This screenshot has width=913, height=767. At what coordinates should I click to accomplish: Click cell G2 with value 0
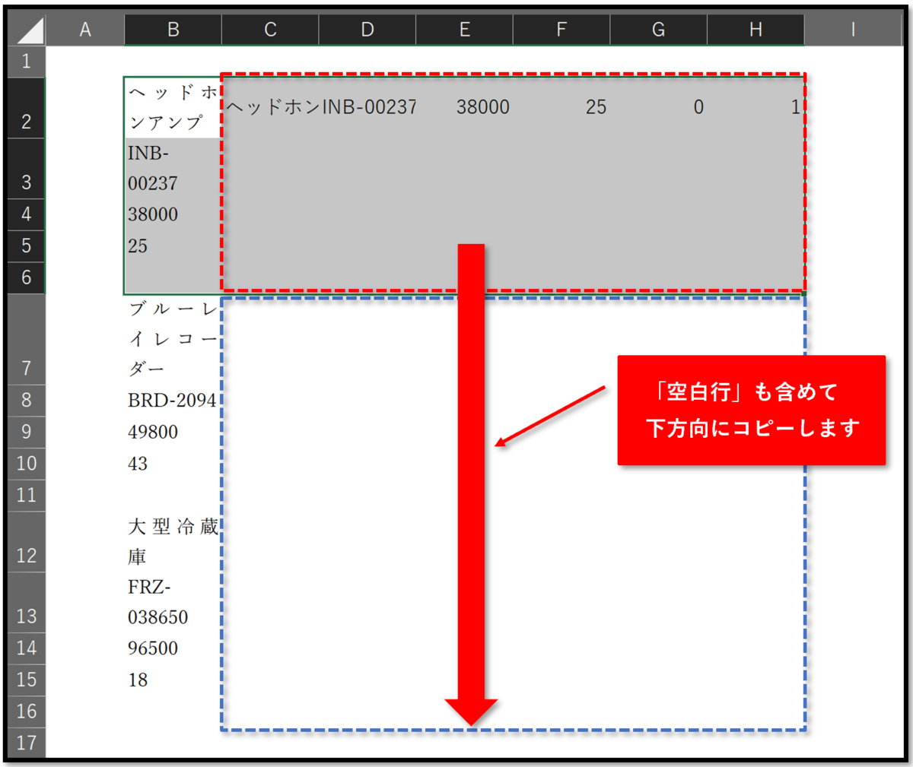click(658, 107)
